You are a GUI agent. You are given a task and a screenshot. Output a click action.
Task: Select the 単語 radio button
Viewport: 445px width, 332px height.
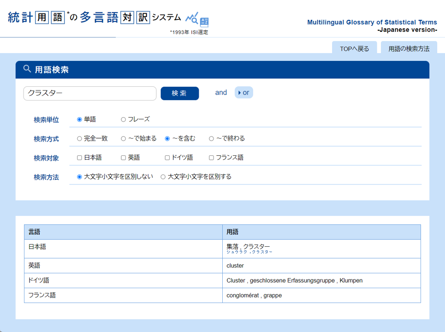pyautogui.click(x=79, y=119)
